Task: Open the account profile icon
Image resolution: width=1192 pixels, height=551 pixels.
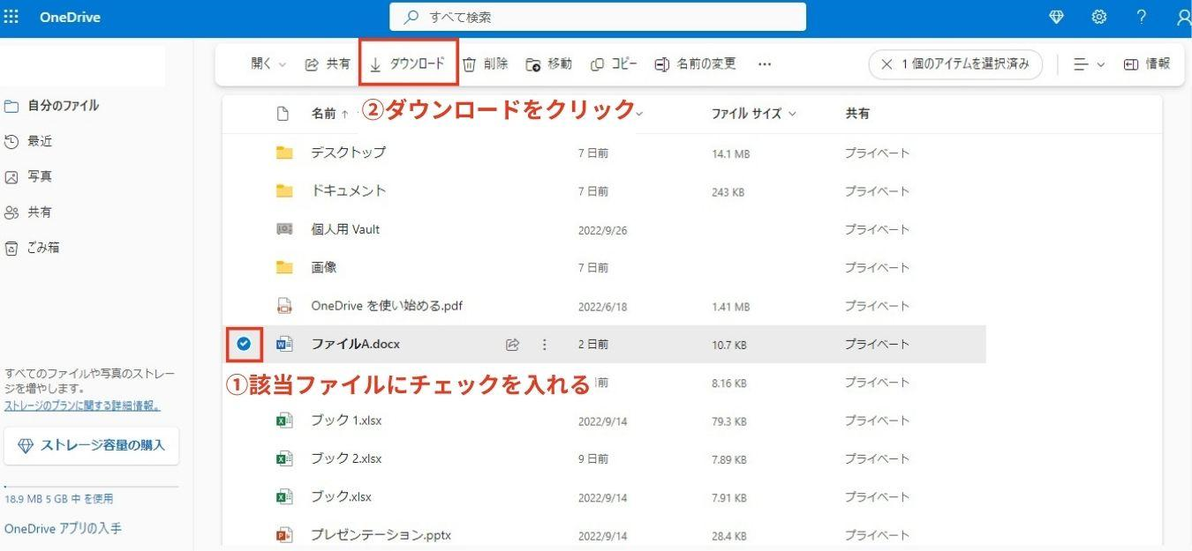Action: coord(1183,16)
